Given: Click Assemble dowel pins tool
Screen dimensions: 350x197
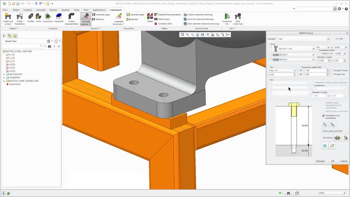Looking at the screenshot, I should pyautogui.click(x=118, y=19).
